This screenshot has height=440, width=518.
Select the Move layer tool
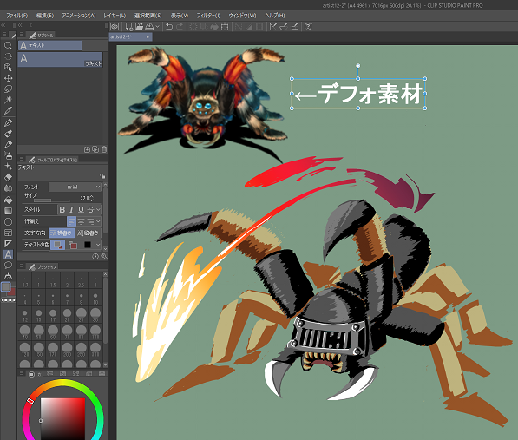[x=8, y=78]
